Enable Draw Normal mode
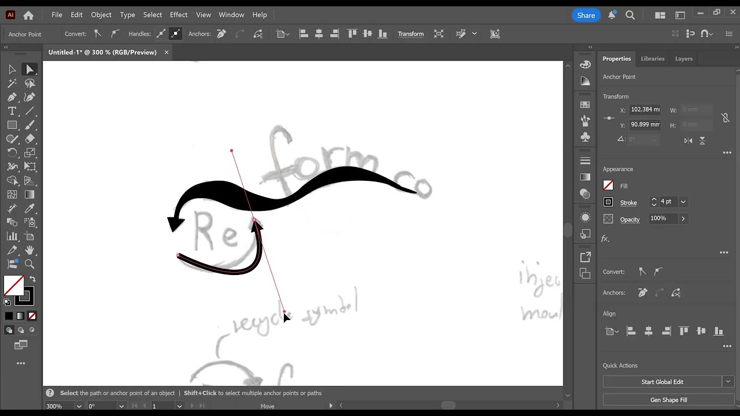The width and height of the screenshot is (740, 416). (x=9, y=330)
